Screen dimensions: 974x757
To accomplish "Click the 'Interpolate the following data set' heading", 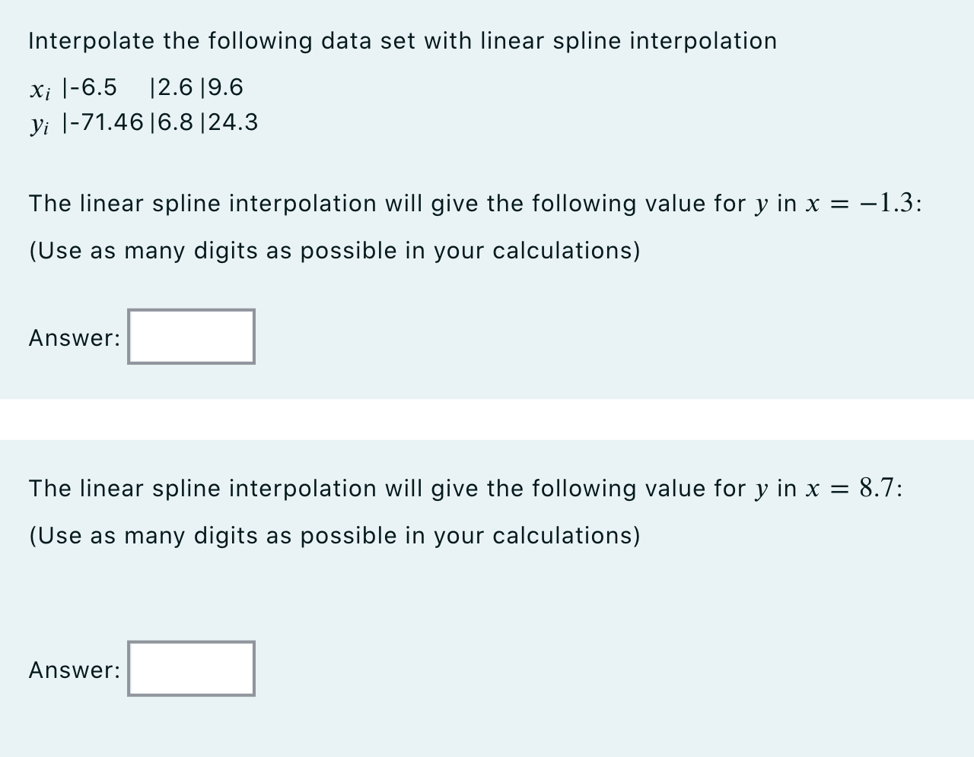I will click(403, 41).
